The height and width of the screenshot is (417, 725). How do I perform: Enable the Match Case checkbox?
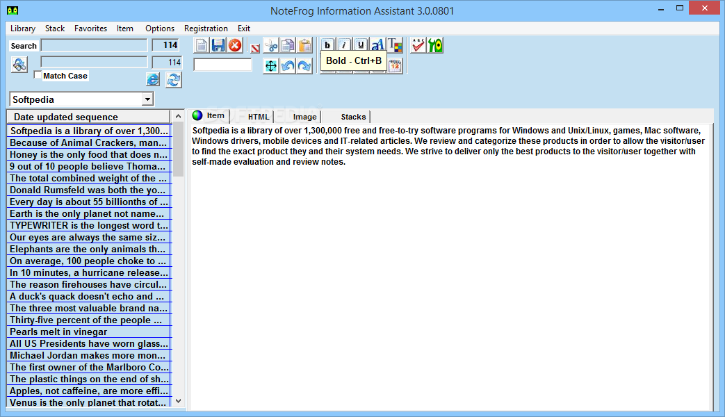coord(38,75)
